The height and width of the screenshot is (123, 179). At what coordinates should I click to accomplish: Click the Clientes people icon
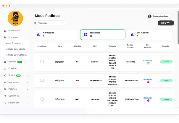(x=5, y=68)
